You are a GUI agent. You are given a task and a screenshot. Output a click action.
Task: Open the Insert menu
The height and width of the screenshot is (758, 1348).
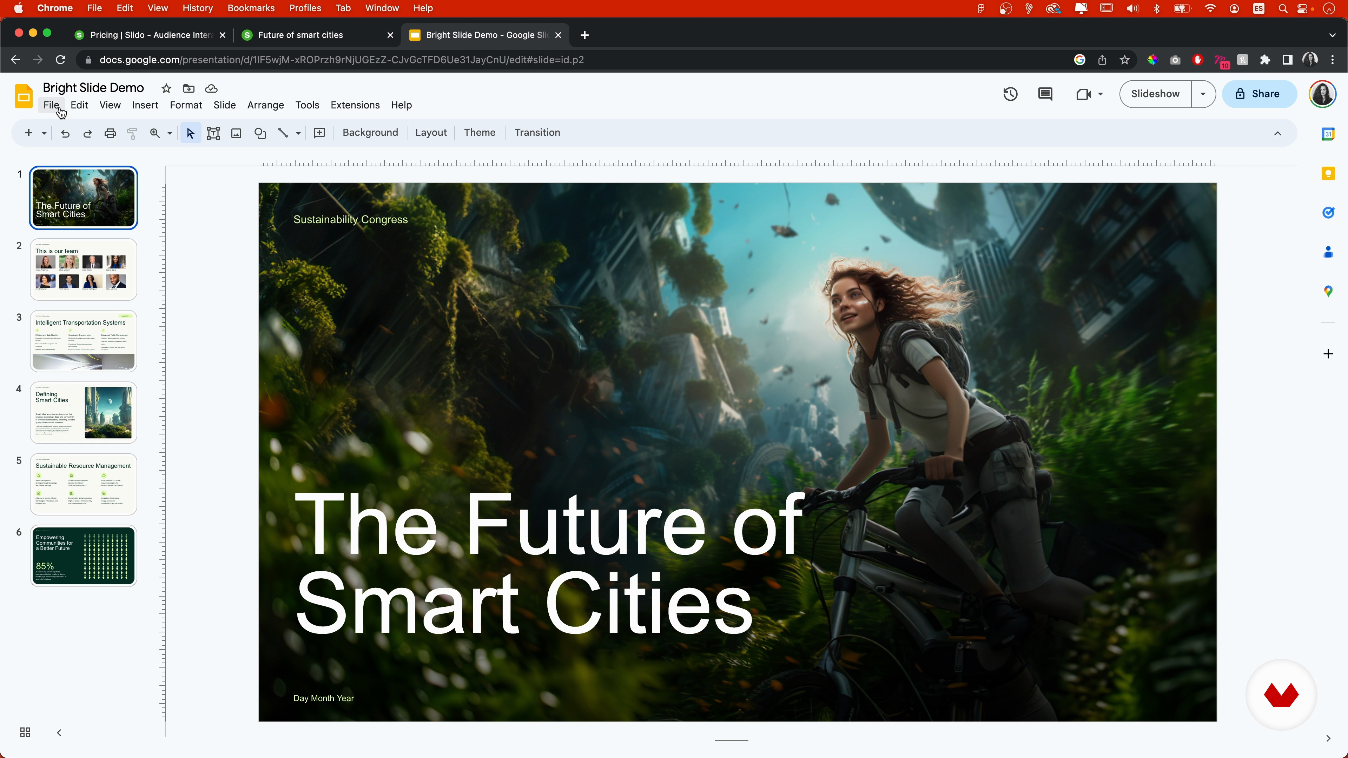tap(145, 105)
